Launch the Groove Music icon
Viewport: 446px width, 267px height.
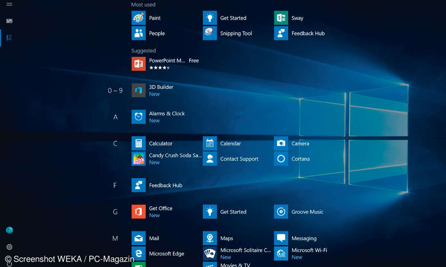point(281,212)
